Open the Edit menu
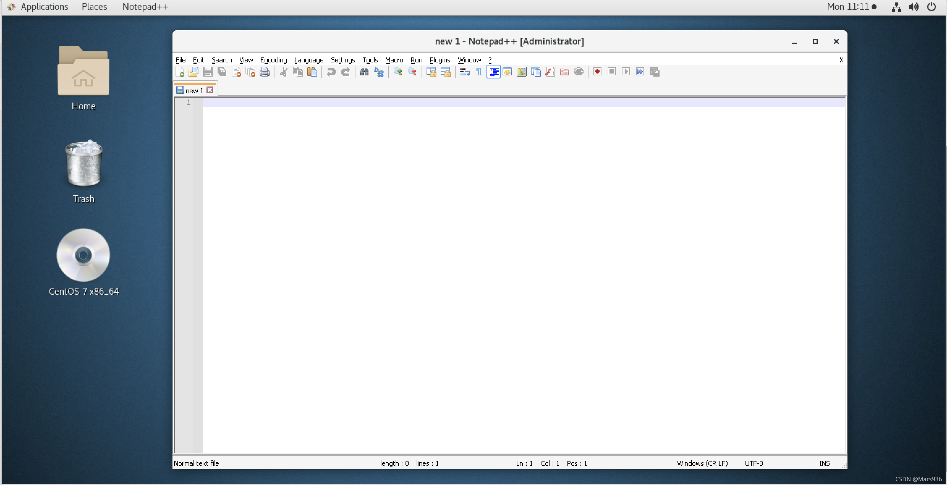The image size is (947, 485). 198,60
